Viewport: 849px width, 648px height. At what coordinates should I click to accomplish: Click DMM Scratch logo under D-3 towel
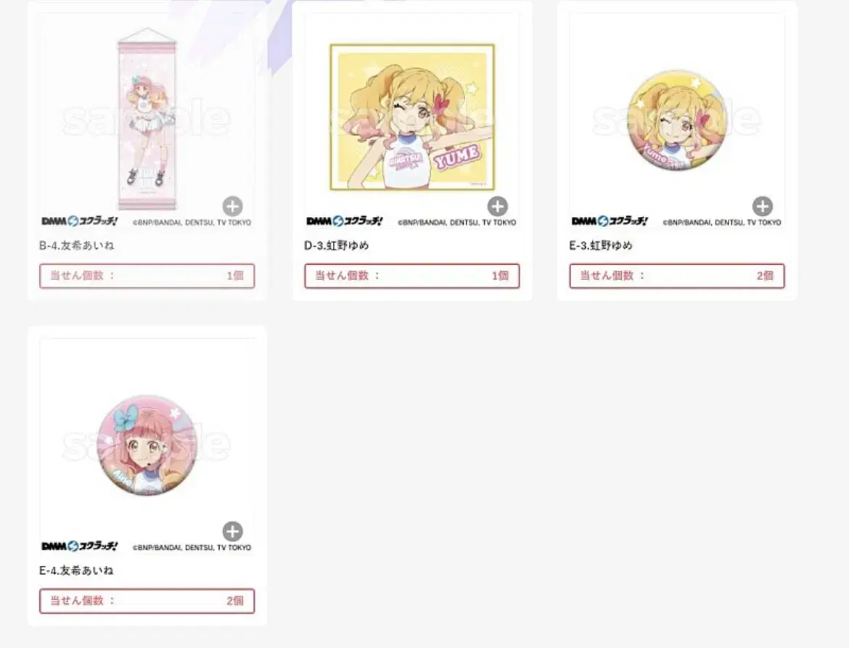[345, 221]
